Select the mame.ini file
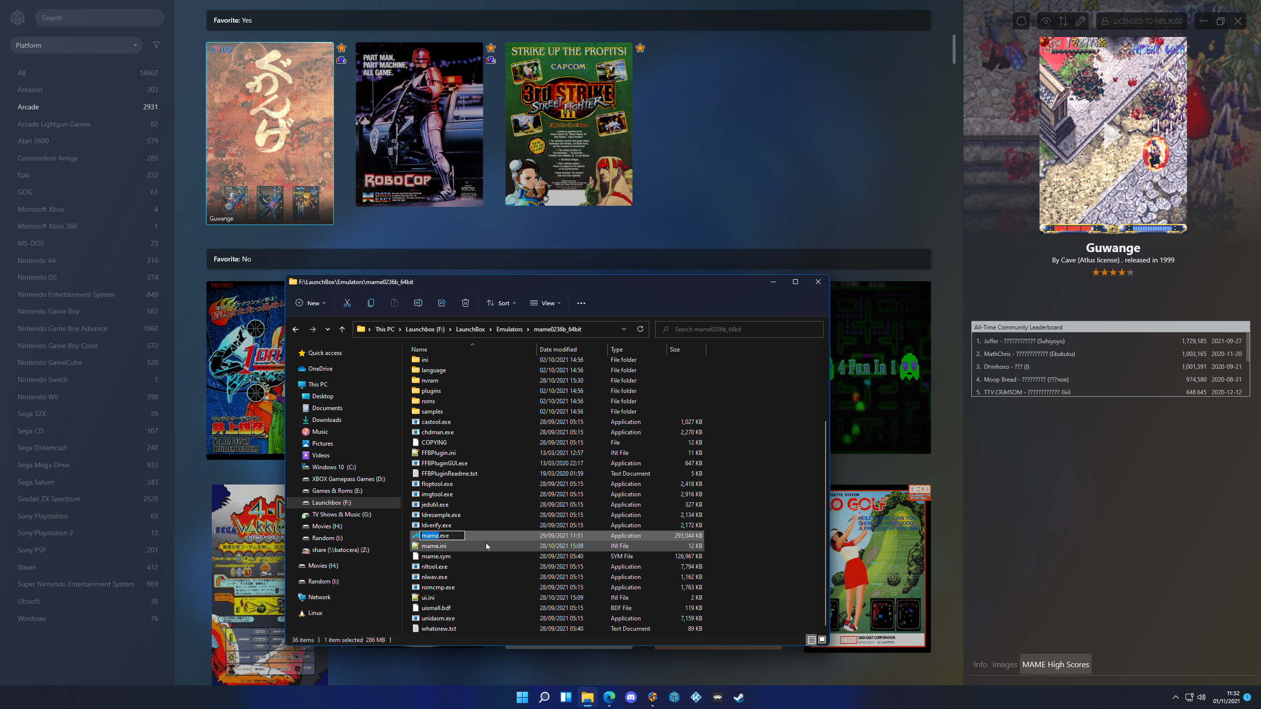 pos(557,546)
